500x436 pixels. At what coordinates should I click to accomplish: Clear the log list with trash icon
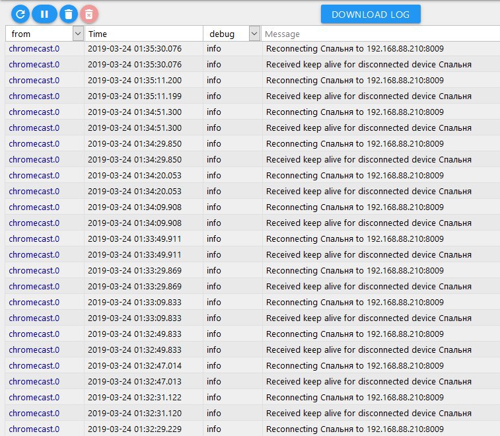69,14
